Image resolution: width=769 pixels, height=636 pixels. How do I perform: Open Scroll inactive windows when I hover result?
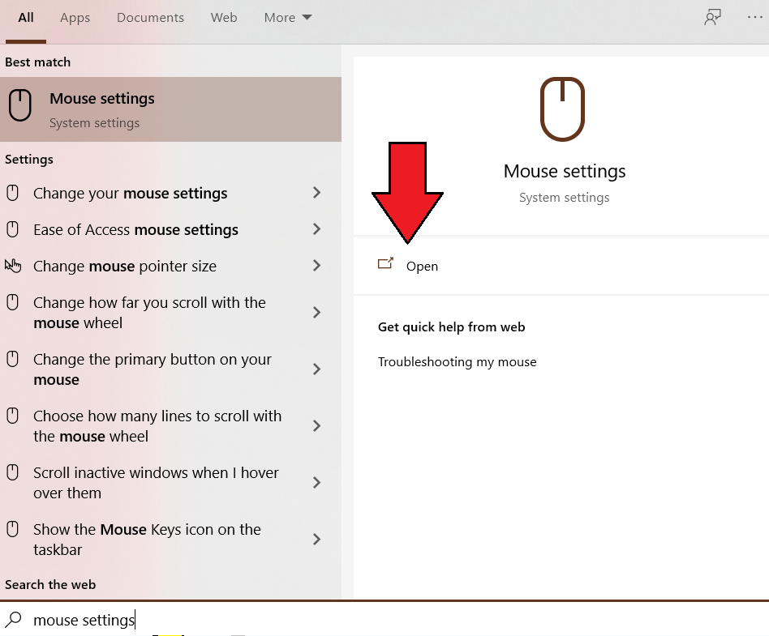(170, 483)
